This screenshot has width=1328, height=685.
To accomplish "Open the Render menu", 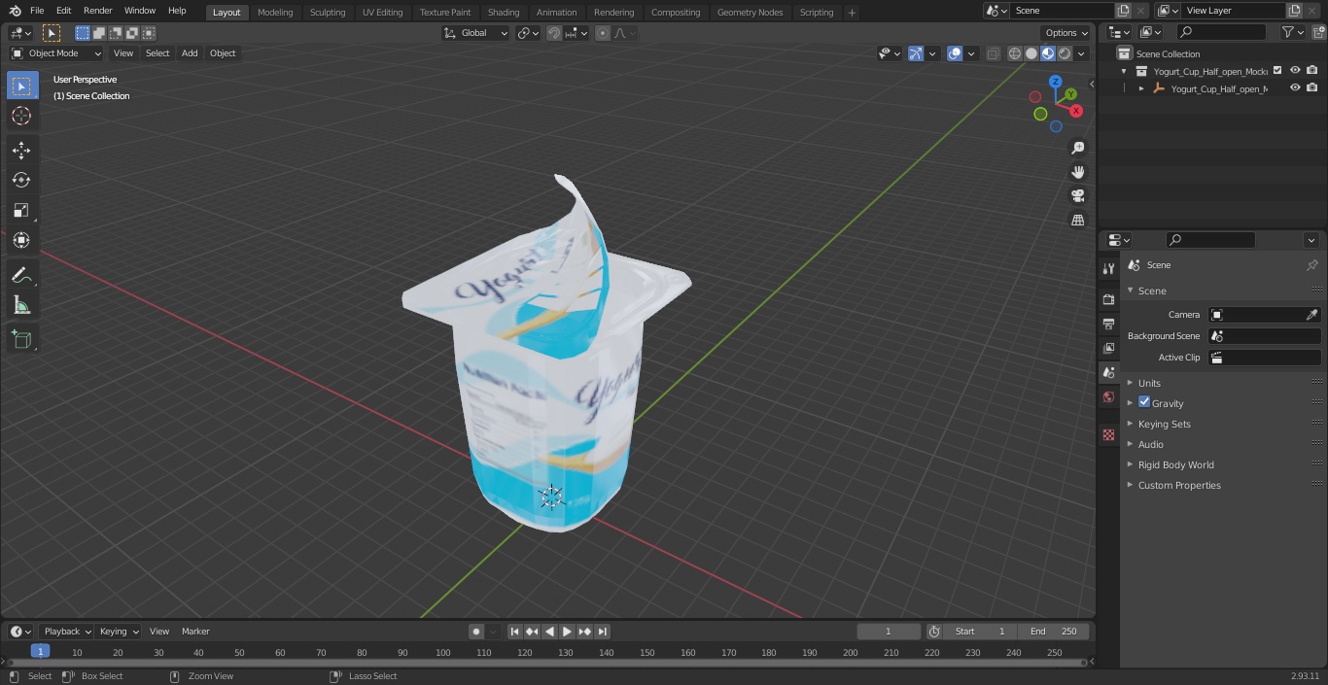I will tap(97, 11).
